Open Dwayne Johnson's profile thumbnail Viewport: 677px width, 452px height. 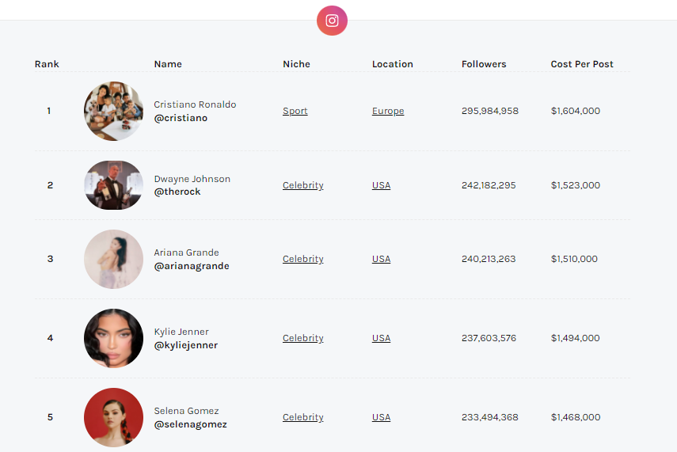point(113,185)
